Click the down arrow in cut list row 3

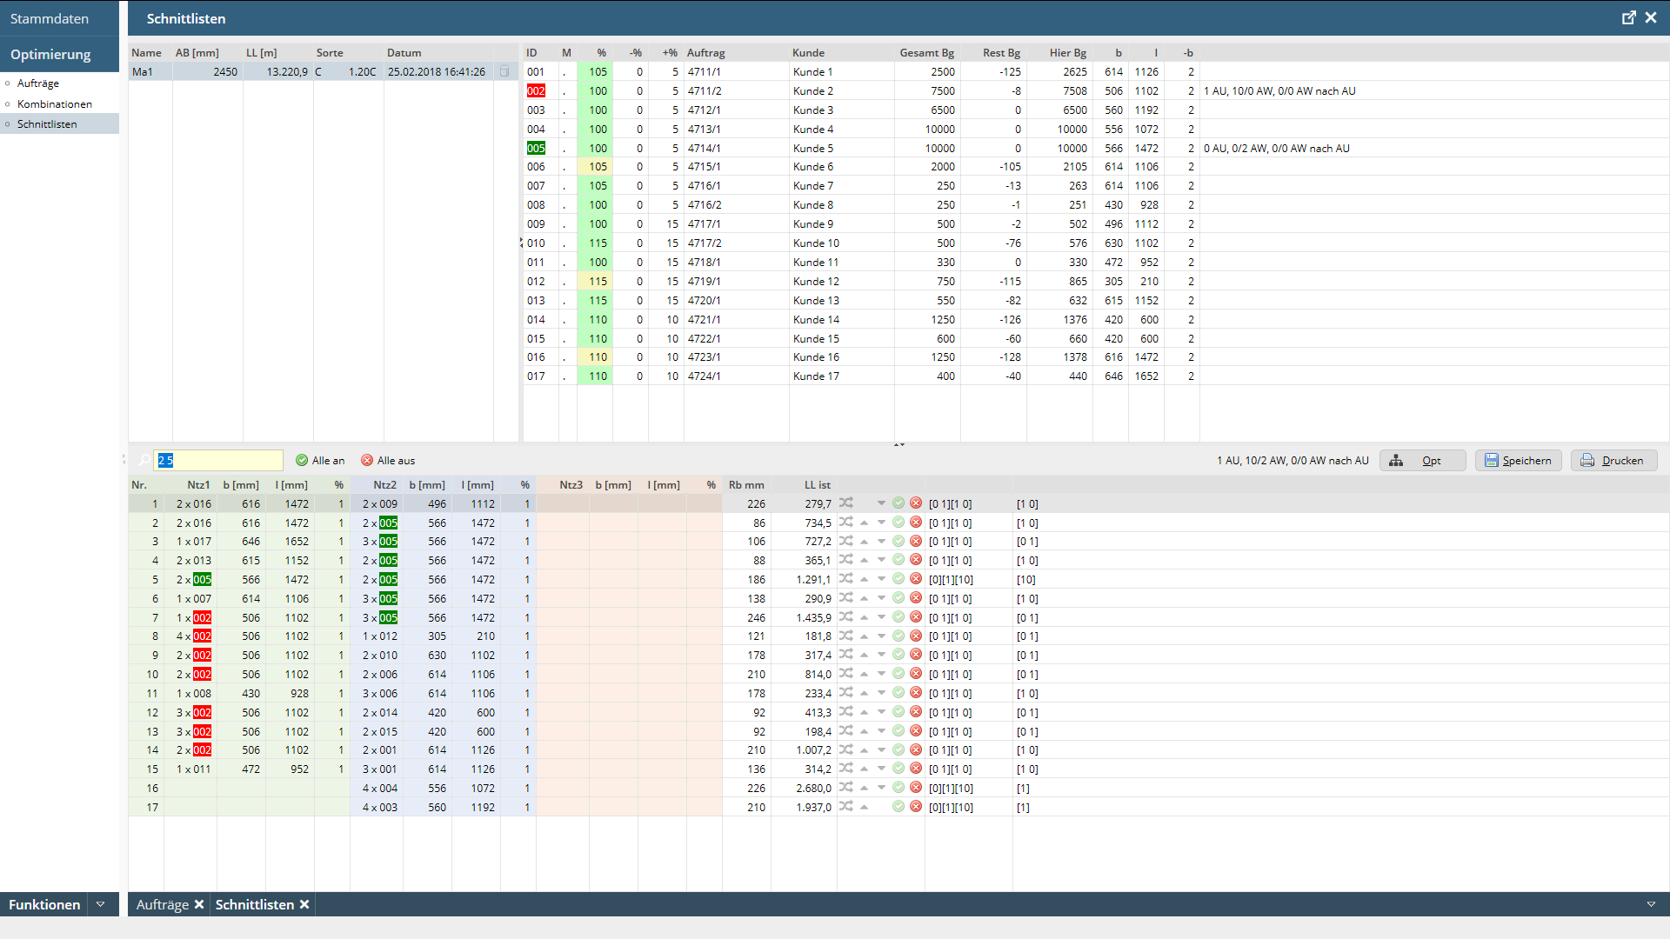click(x=881, y=542)
